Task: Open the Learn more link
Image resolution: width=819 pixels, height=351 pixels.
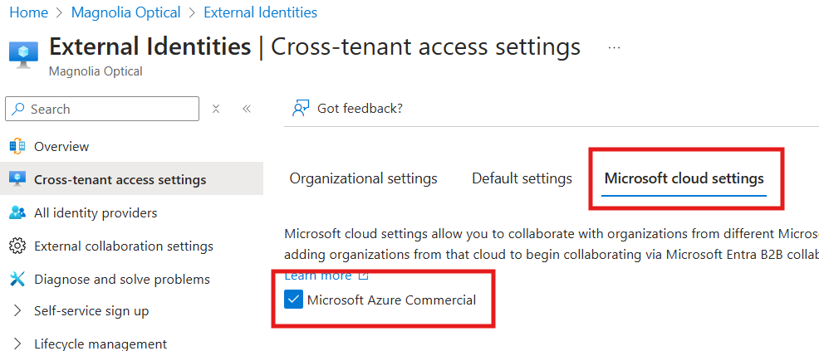Action: (318, 275)
